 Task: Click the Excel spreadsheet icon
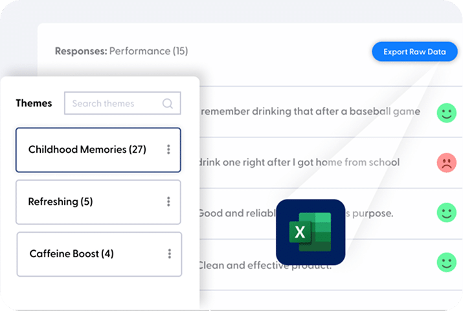tap(310, 232)
